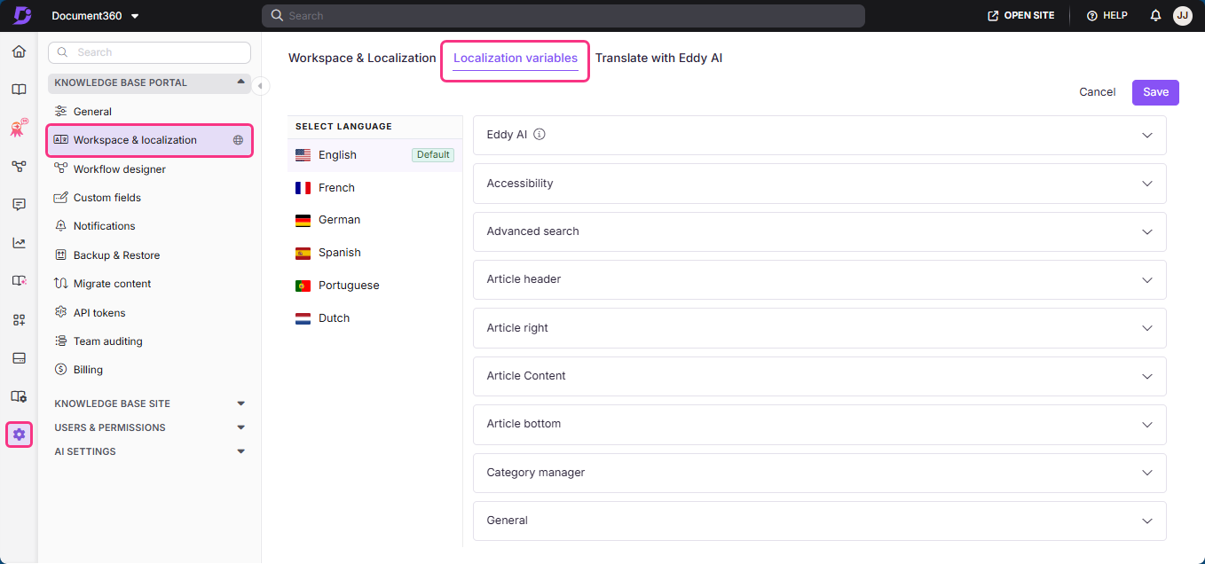
Task: Expand the General accordion panel
Action: tap(819, 521)
